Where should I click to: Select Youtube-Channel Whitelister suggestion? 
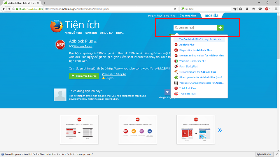pos(199,83)
